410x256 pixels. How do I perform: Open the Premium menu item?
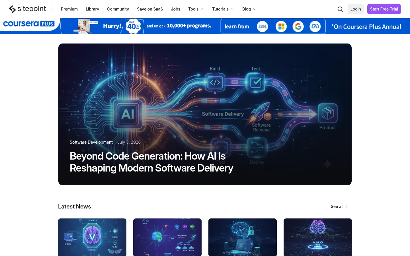(69, 9)
